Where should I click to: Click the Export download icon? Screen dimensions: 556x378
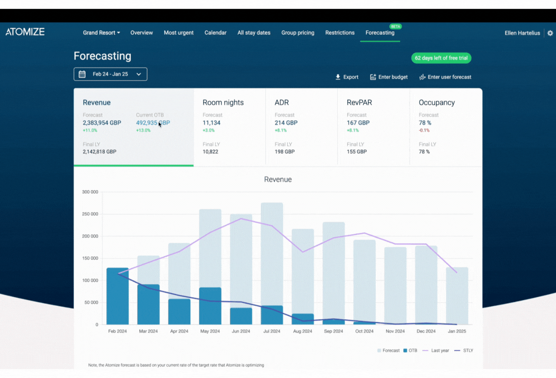[337, 77]
